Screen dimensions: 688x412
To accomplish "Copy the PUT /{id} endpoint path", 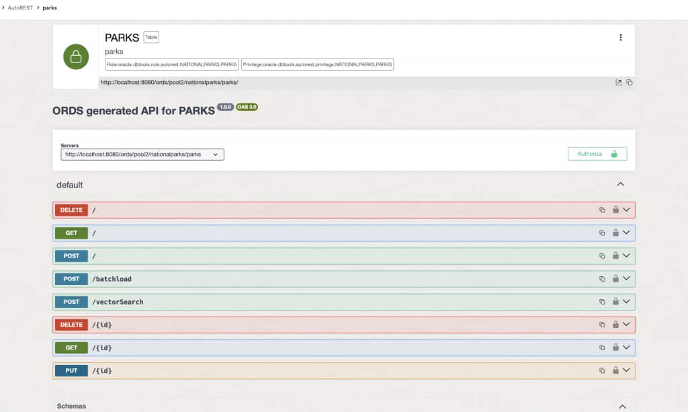I will tap(603, 370).
